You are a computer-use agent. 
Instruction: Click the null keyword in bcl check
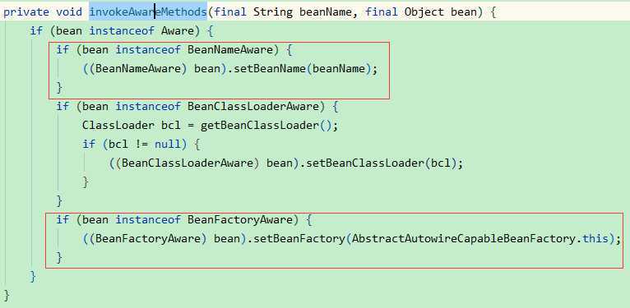[168, 144]
